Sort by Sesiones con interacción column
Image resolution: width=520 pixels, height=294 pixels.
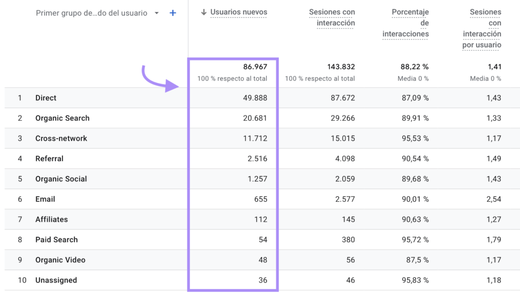[332, 18]
